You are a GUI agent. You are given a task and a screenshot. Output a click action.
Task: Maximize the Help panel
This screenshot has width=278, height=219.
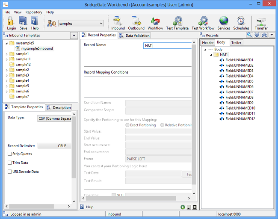coord(195,207)
